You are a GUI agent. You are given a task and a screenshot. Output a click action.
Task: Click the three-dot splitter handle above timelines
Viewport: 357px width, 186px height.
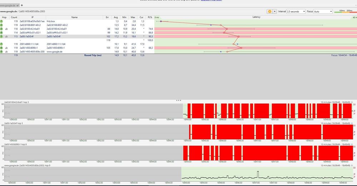[179, 100]
